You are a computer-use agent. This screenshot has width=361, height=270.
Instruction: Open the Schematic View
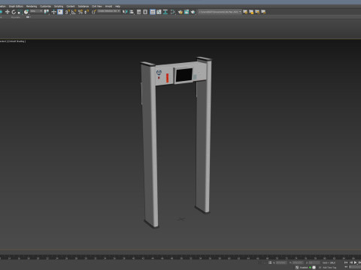[x=165, y=12]
